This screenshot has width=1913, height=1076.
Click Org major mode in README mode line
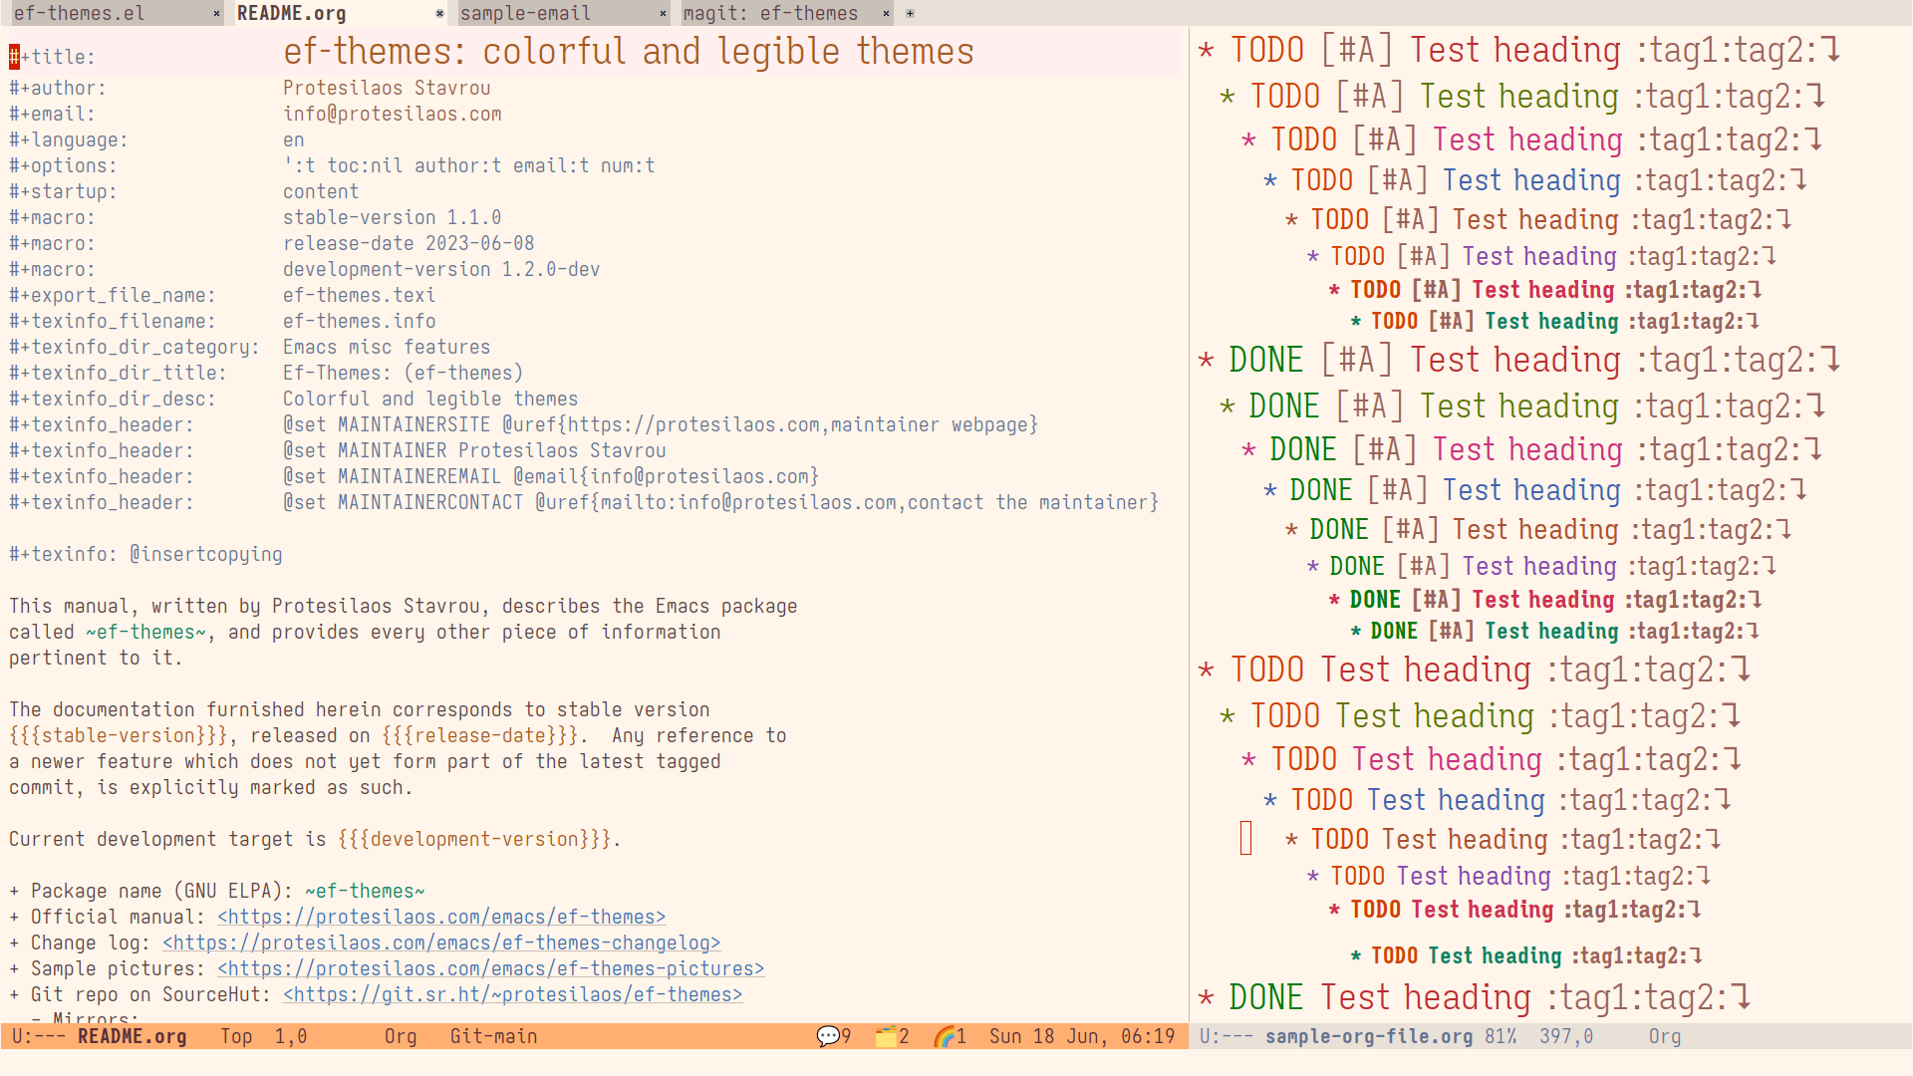point(401,1036)
